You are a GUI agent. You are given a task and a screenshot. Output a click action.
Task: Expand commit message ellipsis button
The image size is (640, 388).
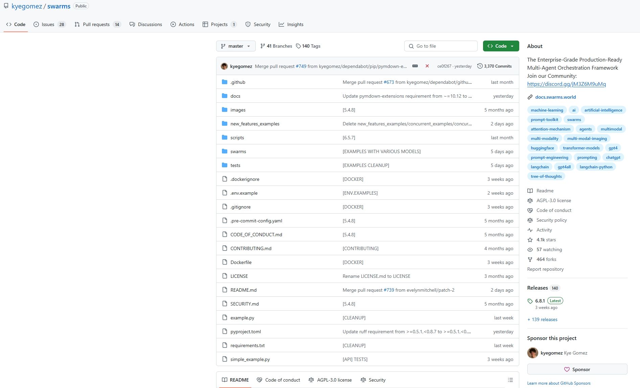(415, 66)
